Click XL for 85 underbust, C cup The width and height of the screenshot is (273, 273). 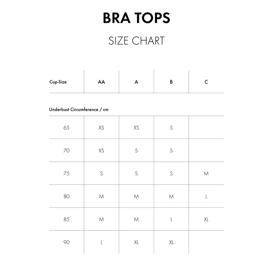[x=206, y=219]
